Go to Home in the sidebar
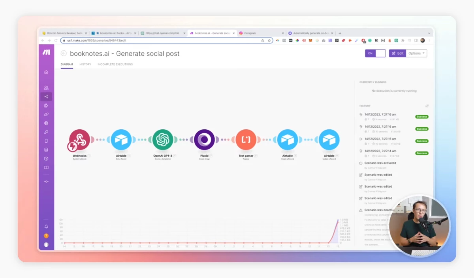The image size is (474, 278). (46, 72)
